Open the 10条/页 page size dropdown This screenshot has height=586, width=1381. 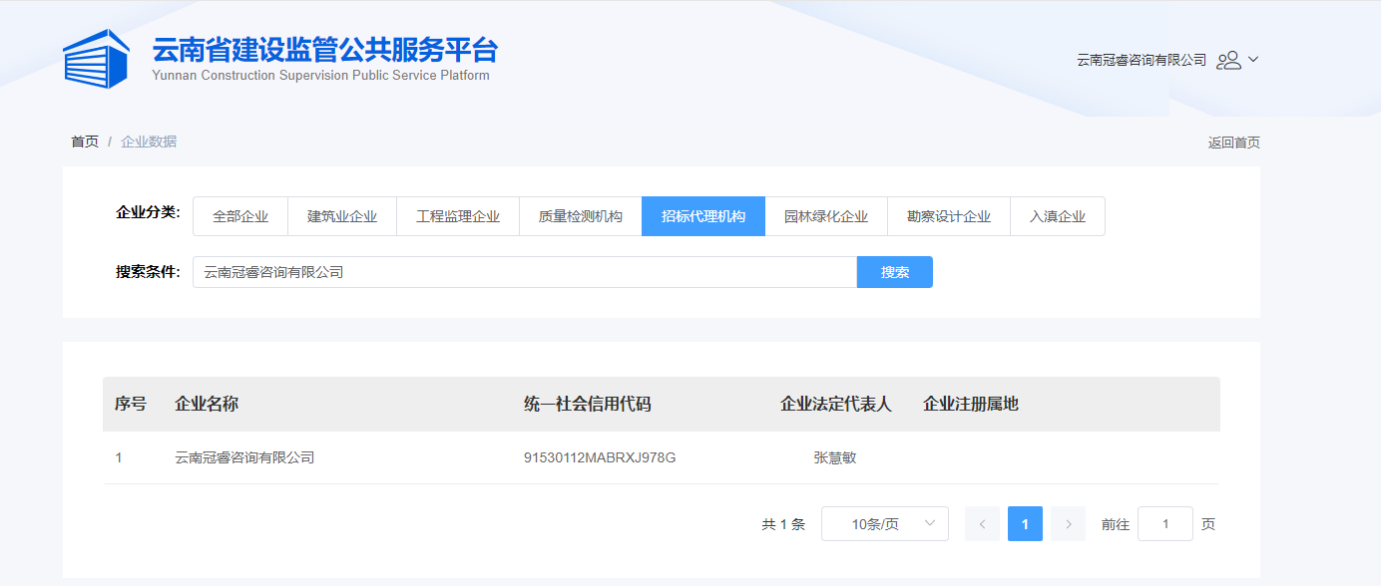pyautogui.click(x=885, y=523)
